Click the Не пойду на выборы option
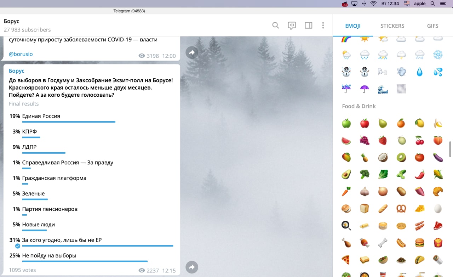The width and height of the screenshot is (453, 277). (x=92, y=258)
